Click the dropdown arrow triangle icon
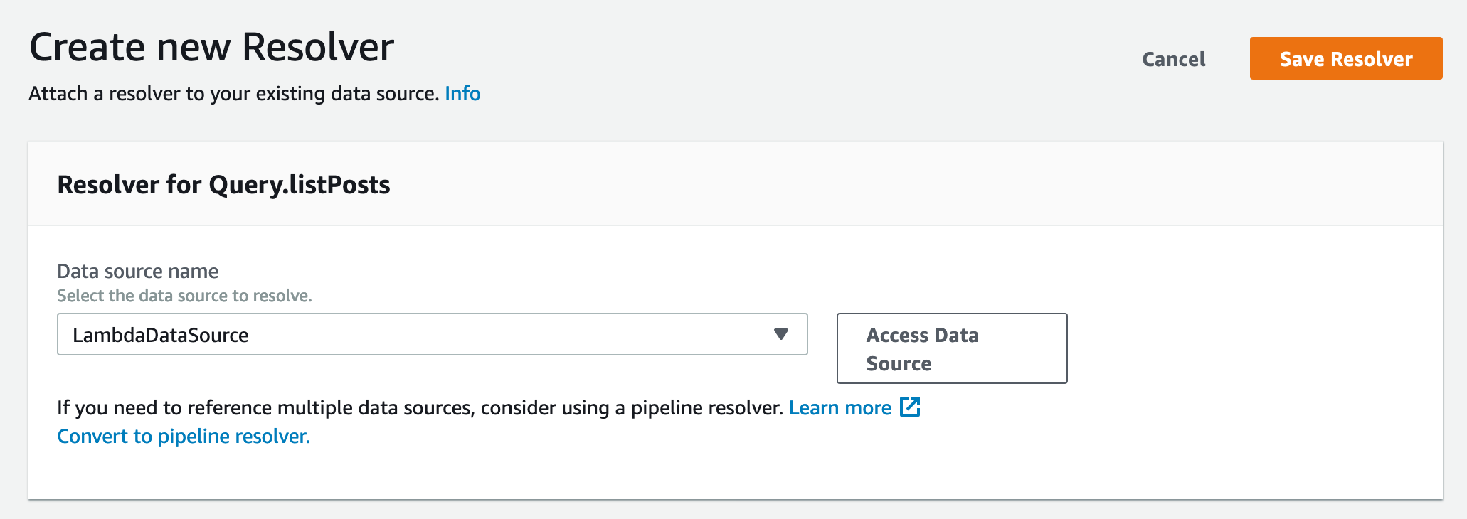This screenshot has height=519, width=1467. (x=780, y=334)
